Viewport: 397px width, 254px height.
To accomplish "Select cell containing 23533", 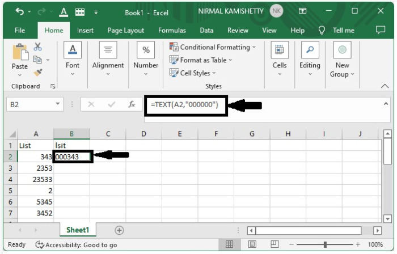I will 36,179.
